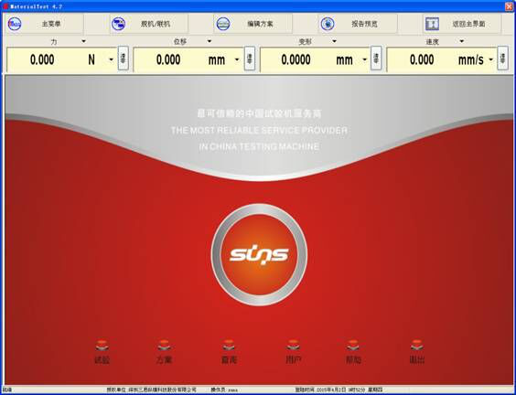The image size is (516, 395).
Task: Expand the 变形 deformation channel dropdown arrow
Action: pos(334,41)
